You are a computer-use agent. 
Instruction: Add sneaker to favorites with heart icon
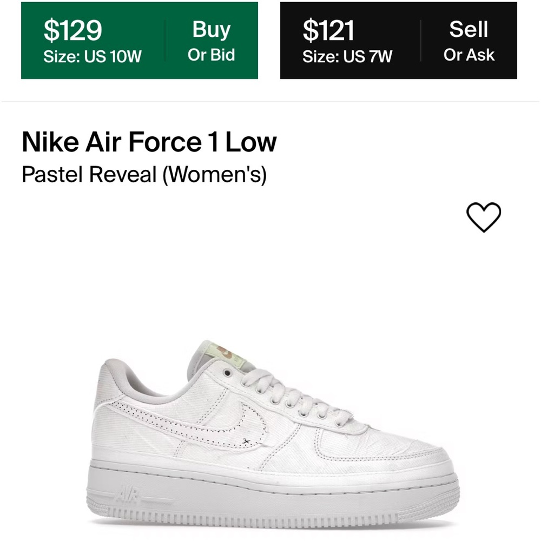484,217
